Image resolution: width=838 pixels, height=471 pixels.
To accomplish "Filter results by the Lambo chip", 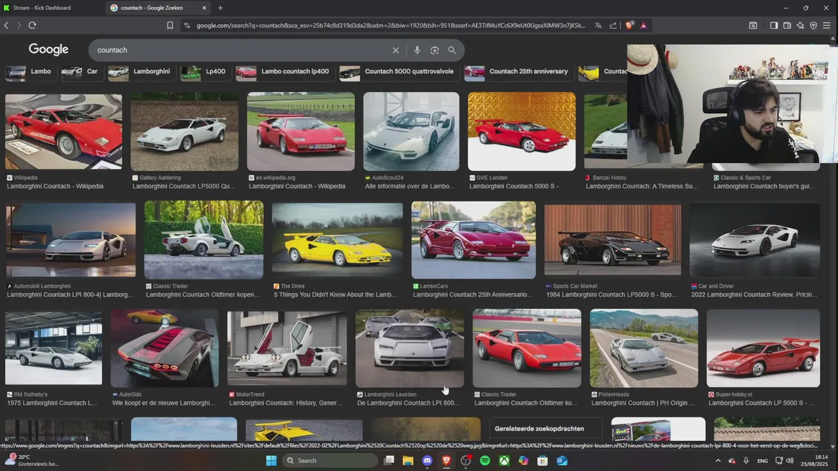I will [x=30, y=71].
